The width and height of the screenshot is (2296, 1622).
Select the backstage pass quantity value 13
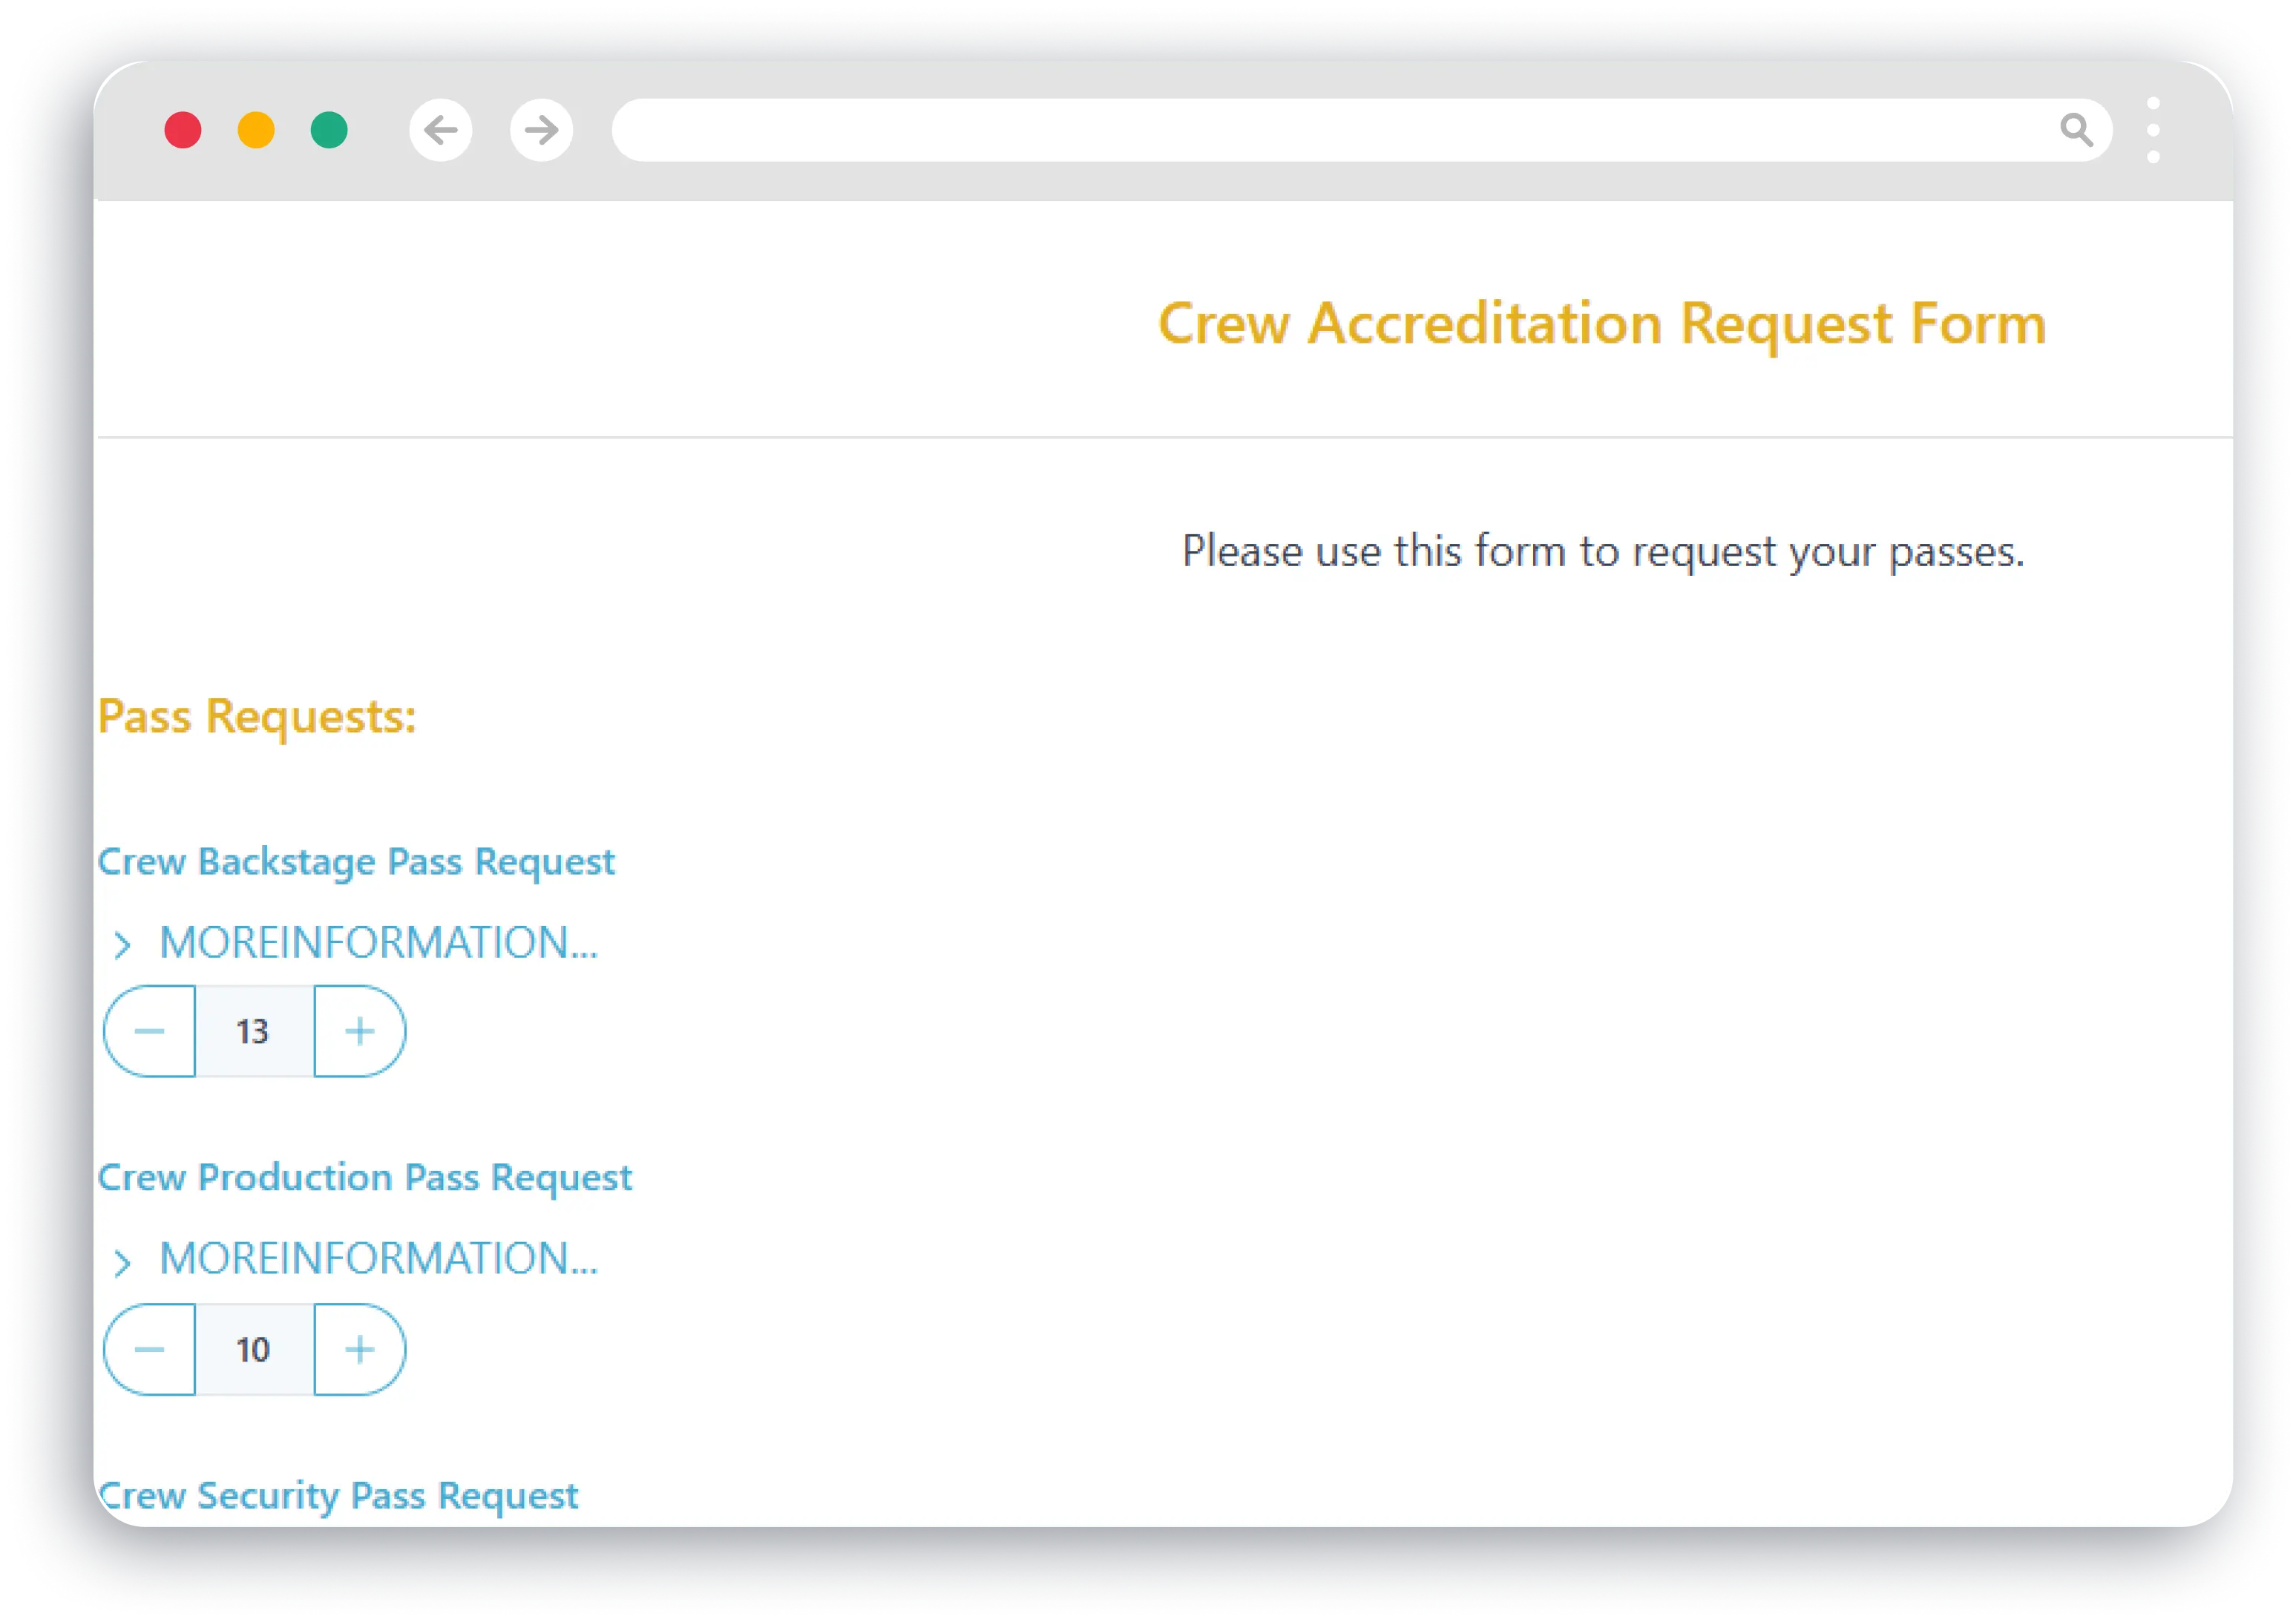pyautogui.click(x=254, y=1031)
